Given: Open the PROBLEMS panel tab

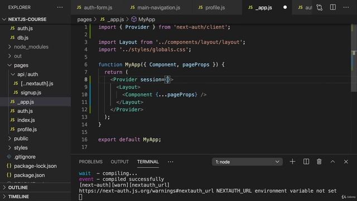Looking at the screenshot, I should click(90, 162).
